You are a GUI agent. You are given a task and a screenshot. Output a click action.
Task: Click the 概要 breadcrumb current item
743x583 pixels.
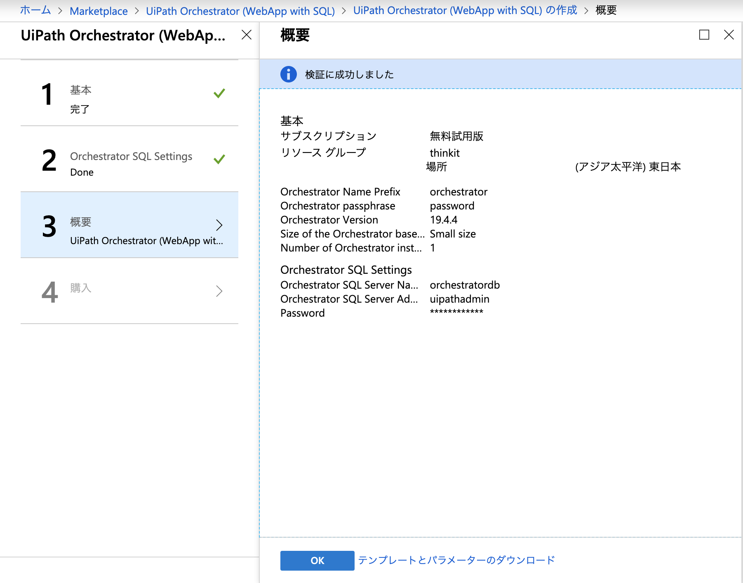pyautogui.click(x=606, y=10)
